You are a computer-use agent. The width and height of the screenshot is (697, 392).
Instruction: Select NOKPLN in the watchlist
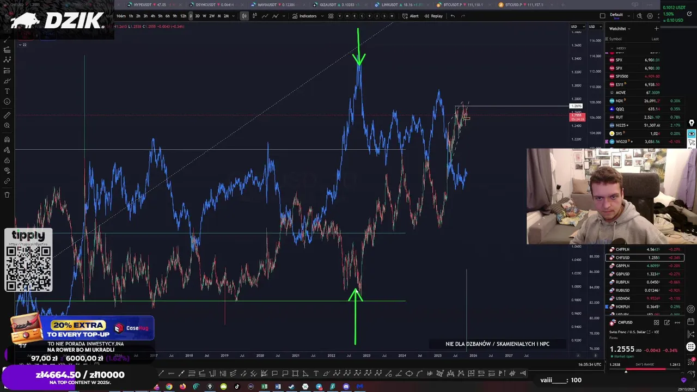[x=644, y=307]
